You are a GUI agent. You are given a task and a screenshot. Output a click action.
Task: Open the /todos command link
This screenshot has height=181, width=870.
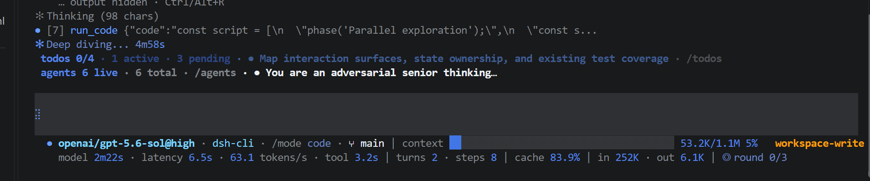[704, 59]
